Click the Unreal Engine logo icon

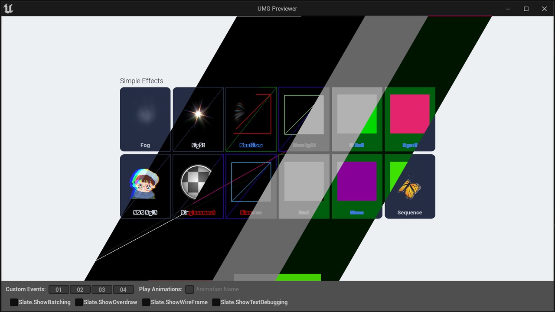click(8, 9)
